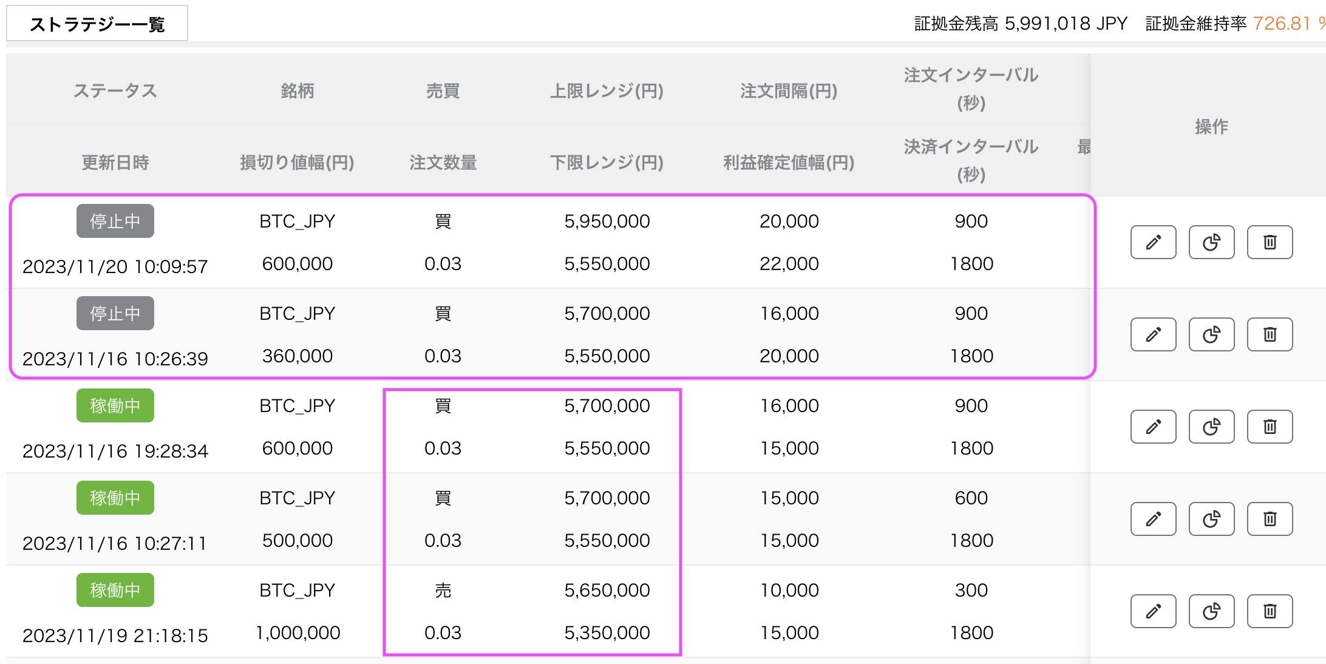This screenshot has width=1326, height=664.
Task: Open the report for the 2023/11/16 10:27 strategy
Action: click(x=1211, y=519)
